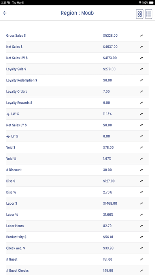Go back using the left arrow
This screenshot has height=275, width=155.
(x=5, y=13)
